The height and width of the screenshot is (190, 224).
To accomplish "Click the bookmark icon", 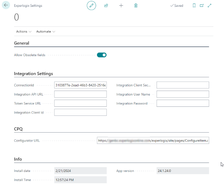I will click(194, 5).
